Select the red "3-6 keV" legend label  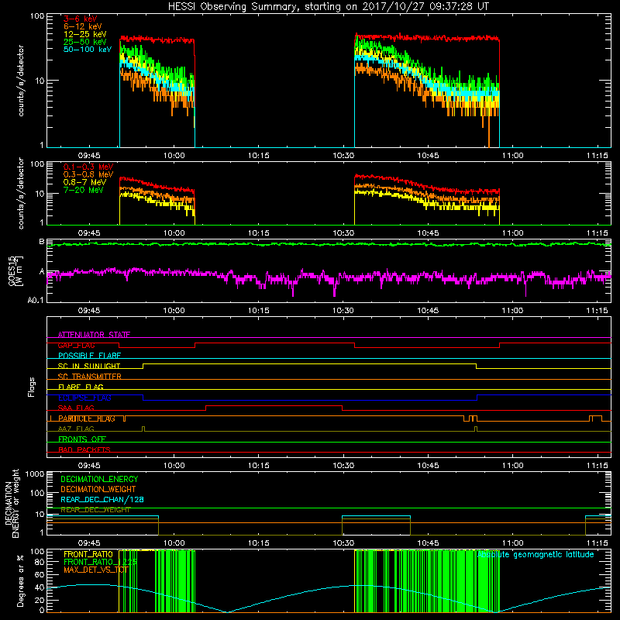(x=81, y=19)
